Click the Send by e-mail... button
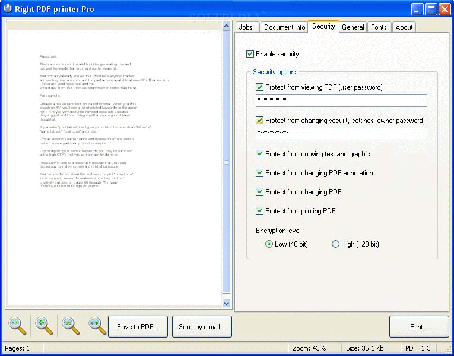 pyautogui.click(x=202, y=327)
